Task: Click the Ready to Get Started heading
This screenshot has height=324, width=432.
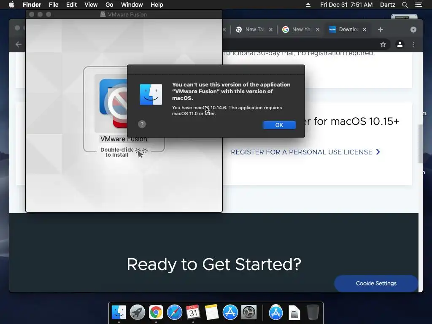Action: click(x=214, y=264)
